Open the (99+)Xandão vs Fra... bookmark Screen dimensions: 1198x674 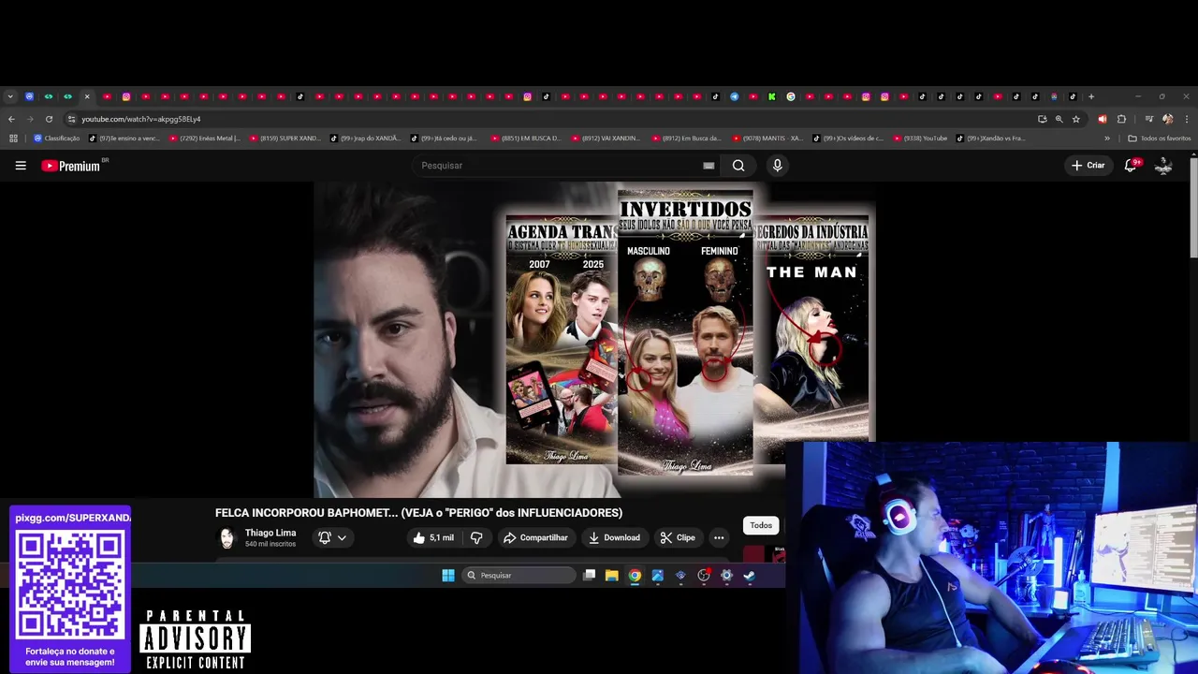click(x=991, y=139)
